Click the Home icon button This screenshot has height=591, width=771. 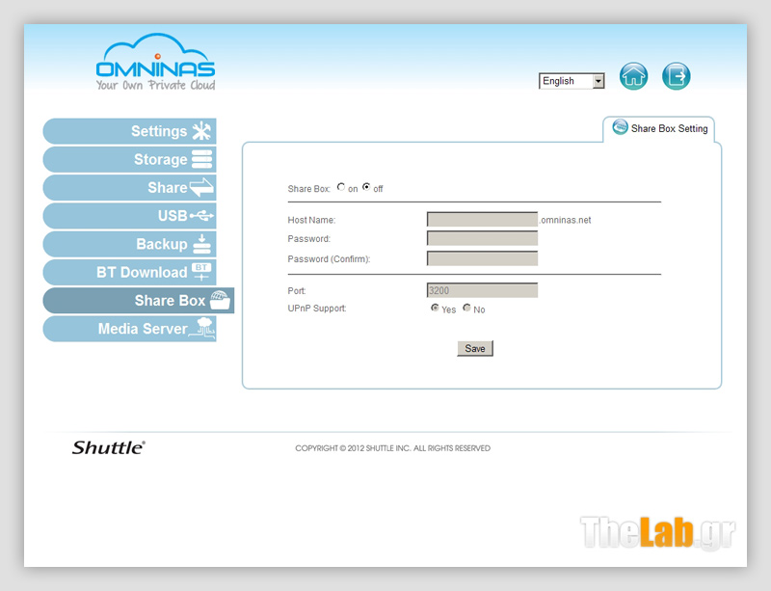[633, 76]
